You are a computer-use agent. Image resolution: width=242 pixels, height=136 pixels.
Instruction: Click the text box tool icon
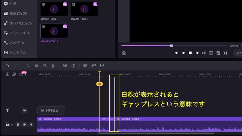(73, 66)
